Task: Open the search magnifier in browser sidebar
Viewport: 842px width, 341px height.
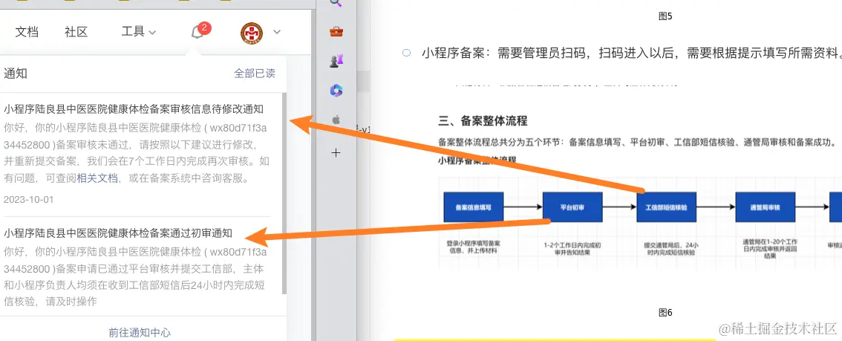Action: pyautogui.click(x=336, y=3)
